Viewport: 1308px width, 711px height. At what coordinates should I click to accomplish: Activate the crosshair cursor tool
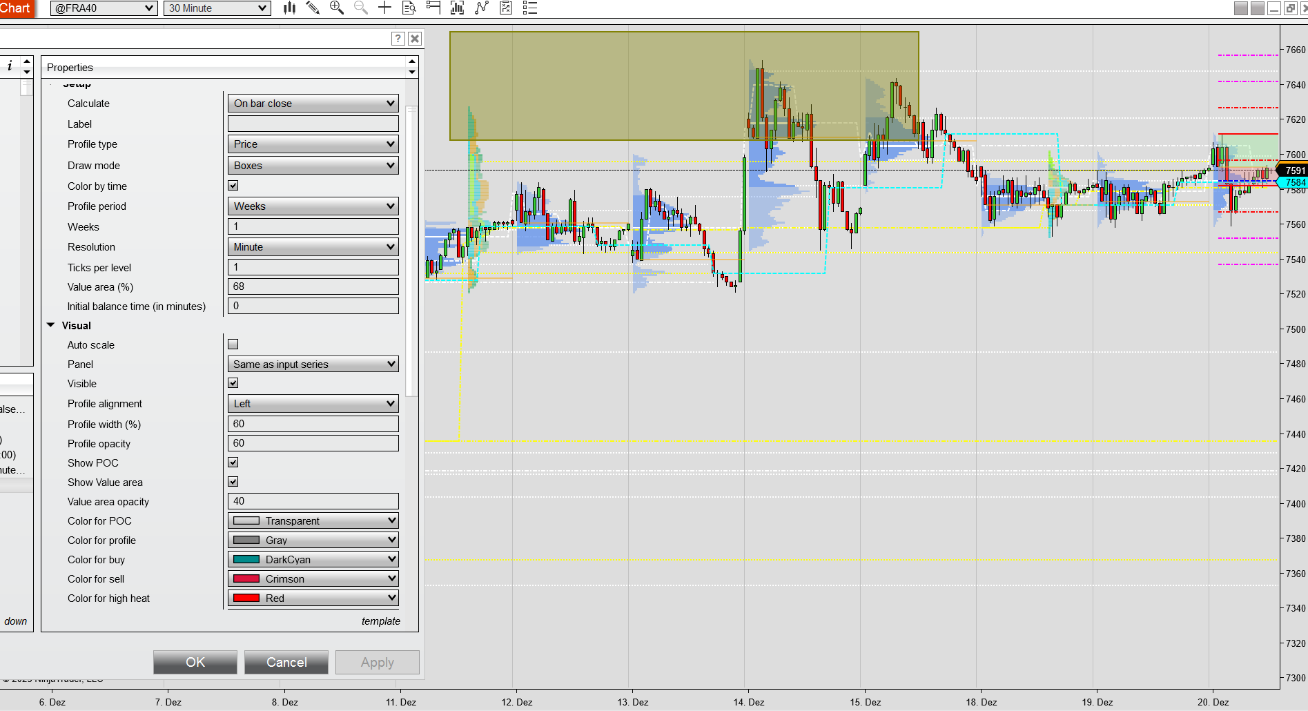click(x=385, y=8)
